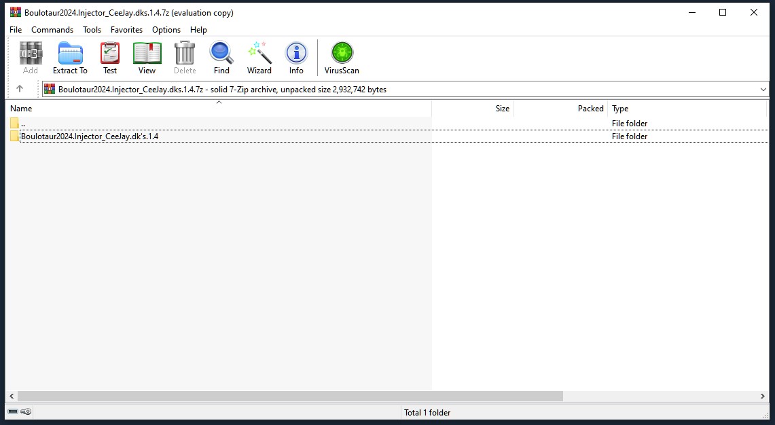Minimize the WinRAR window
The width and height of the screenshot is (775, 425).
click(x=692, y=12)
